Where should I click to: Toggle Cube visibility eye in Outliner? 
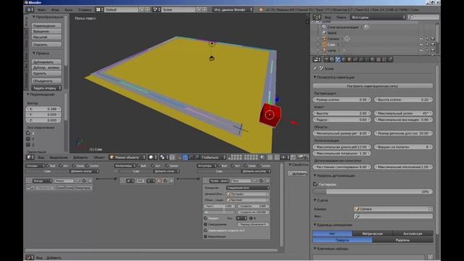421,44
